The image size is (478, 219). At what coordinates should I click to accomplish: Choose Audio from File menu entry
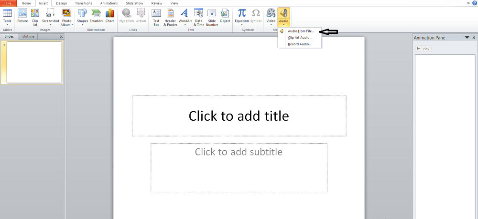pyautogui.click(x=301, y=31)
